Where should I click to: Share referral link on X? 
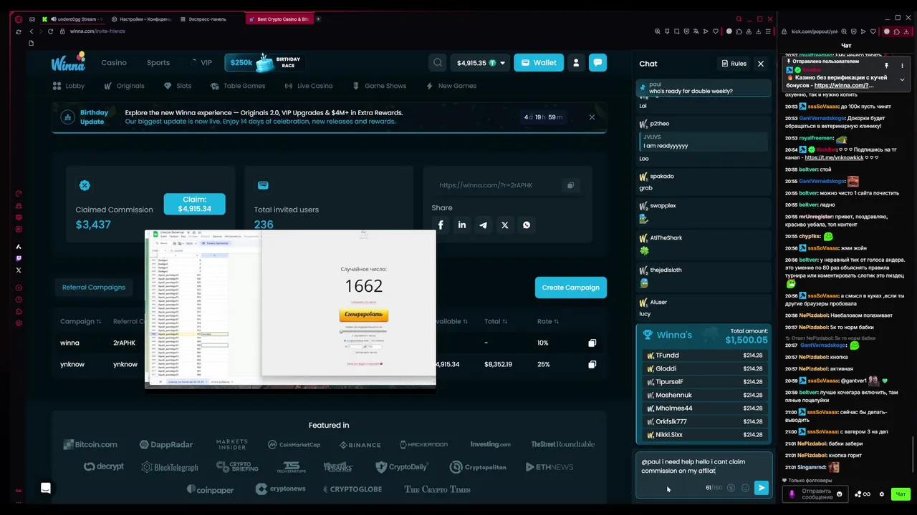(x=505, y=225)
